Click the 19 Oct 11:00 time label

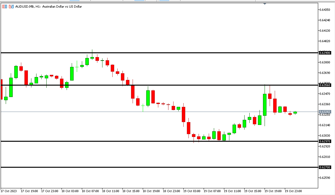232,191
